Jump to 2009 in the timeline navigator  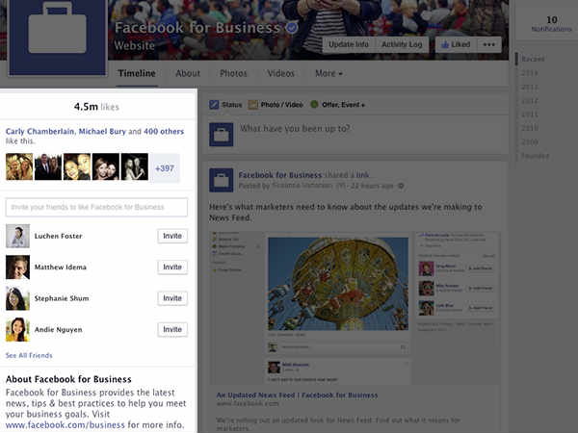pos(529,141)
